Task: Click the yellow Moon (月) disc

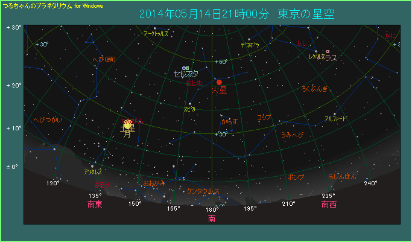Action: (x=127, y=125)
